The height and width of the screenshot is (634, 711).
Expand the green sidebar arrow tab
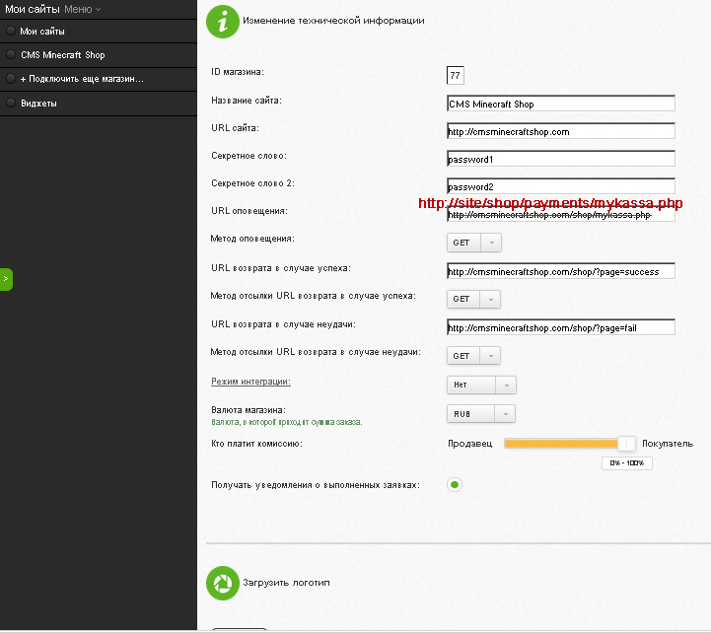[x=6, y=279]
